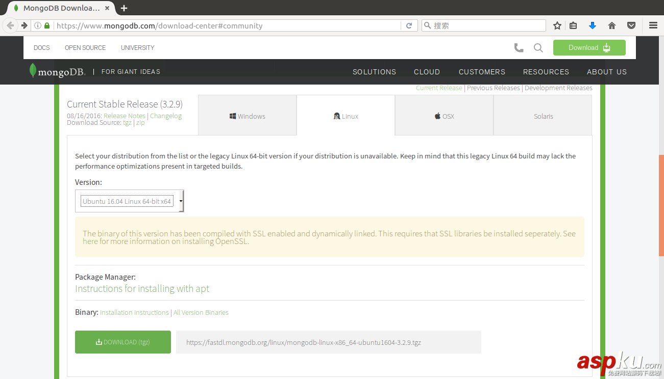Open the Previous Releases link
664x379 pixels.
(x=494, y=88)
